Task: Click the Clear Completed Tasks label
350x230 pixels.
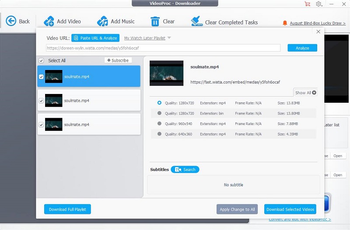Action: click(231, 23)
